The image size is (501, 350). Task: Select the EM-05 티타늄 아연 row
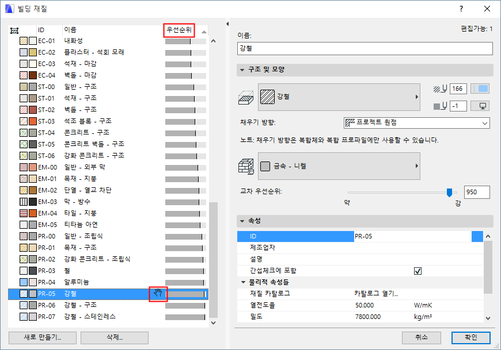coord(108,225)
